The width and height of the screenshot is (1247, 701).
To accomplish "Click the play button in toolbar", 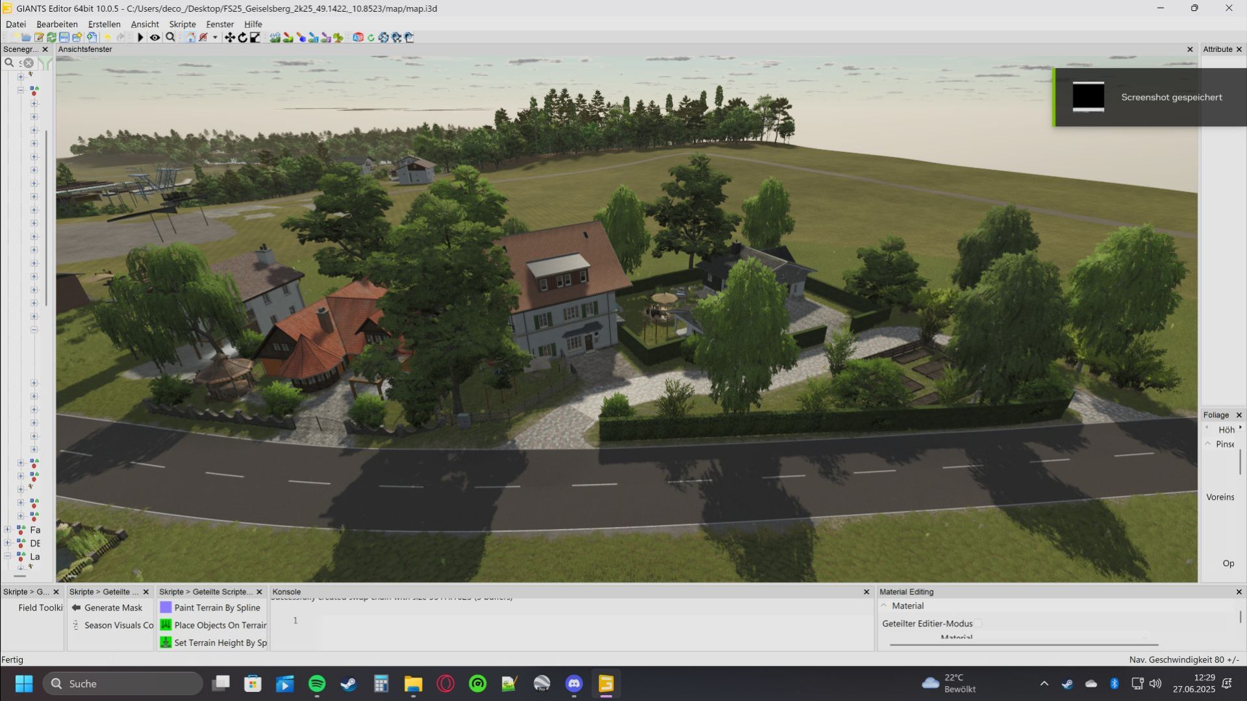I will coord(140,38).
